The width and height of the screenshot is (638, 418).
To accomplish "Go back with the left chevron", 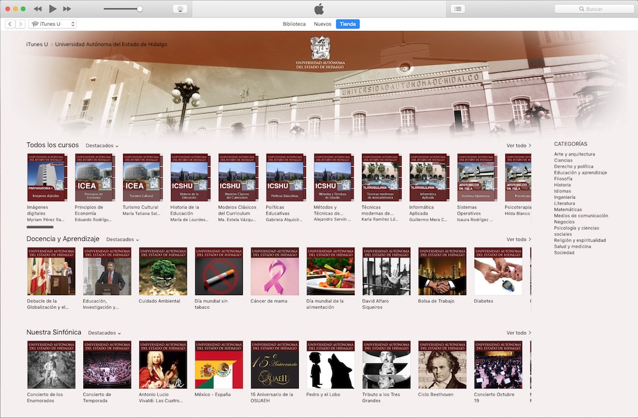I will pyautogui.click(x=10, y=24).
